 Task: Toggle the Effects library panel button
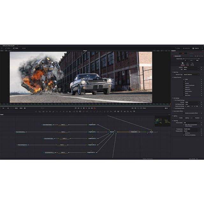(x=8, y=48)
